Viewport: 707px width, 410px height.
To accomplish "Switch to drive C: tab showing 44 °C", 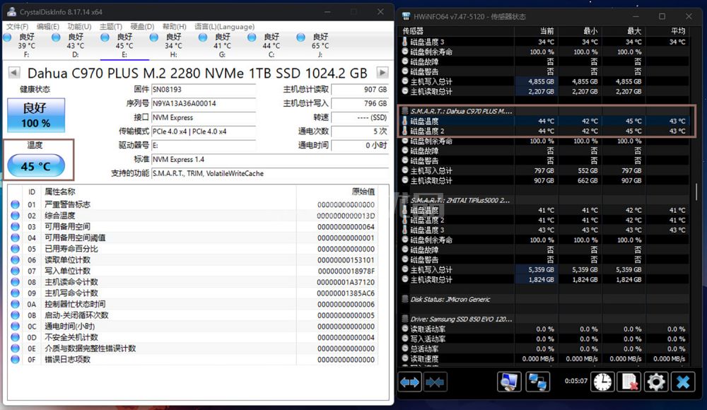I will point(271,45).
